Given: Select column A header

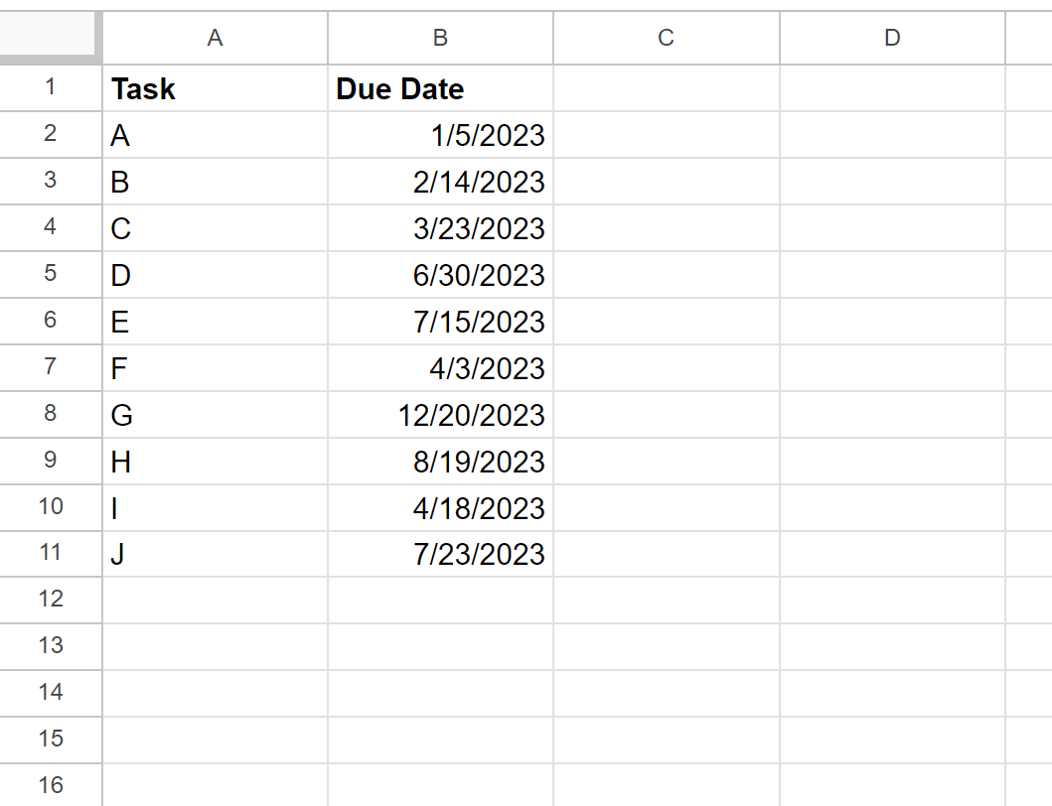Looking at the screenshot, I should pos(215,38).
